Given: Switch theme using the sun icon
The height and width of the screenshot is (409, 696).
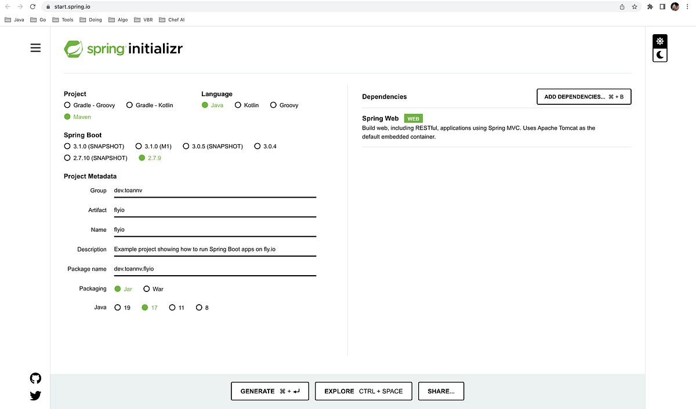Looking at the screenshot, I should [659, 41].
